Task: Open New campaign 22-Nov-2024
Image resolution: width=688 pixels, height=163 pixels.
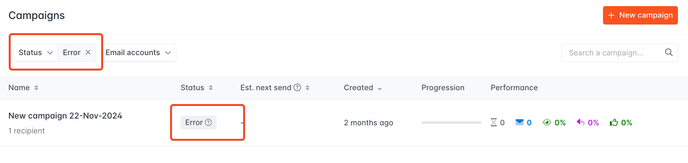Action: (65, 116)
